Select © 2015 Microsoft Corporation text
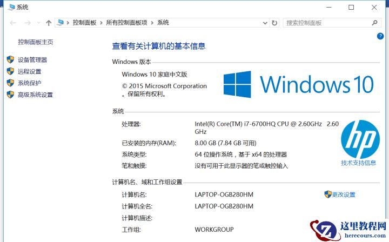This screenshot has height=242, width=389. (164, 86)
